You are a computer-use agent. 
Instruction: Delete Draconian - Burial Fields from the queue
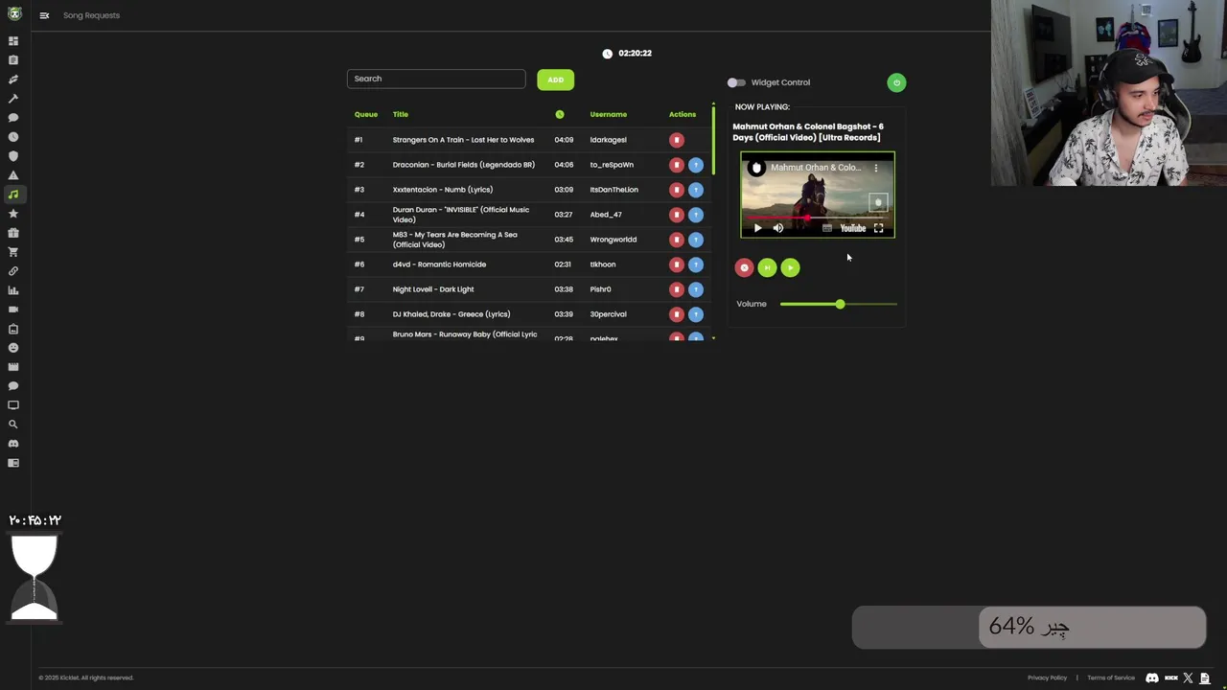click(x=677, y=165)
